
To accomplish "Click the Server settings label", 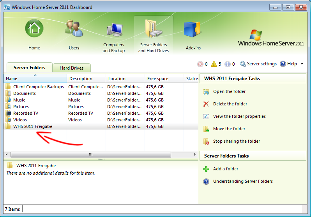I will 262,64.
